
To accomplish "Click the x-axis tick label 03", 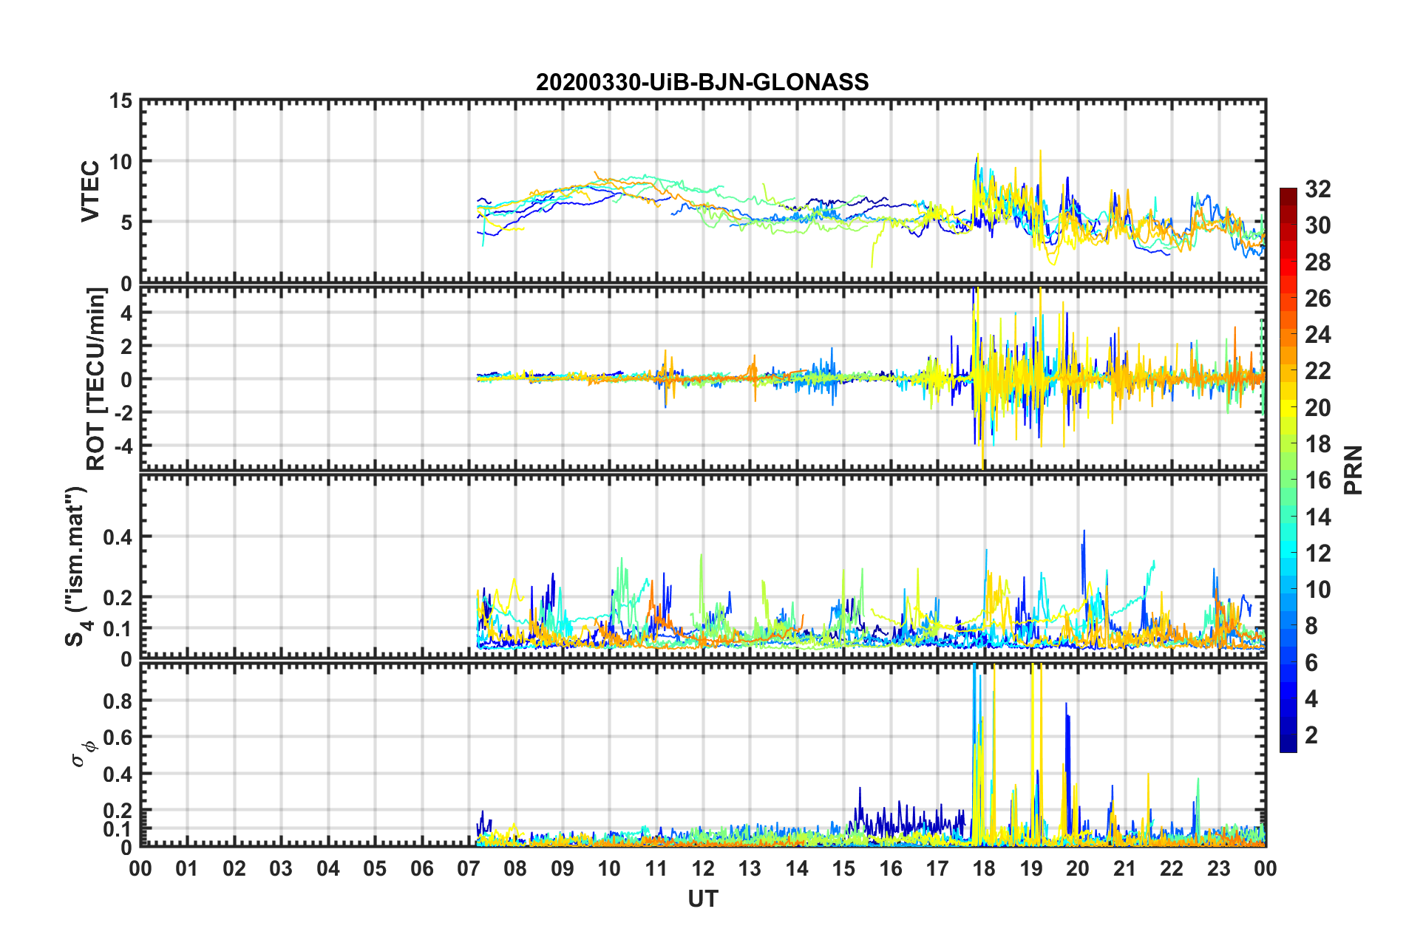I will (281, 868).
